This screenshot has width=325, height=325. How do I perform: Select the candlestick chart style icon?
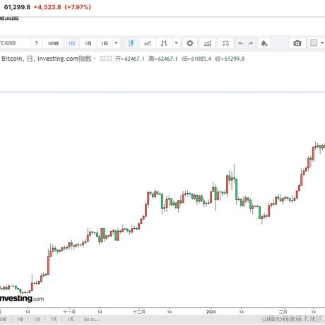click(x=131, y=43)
